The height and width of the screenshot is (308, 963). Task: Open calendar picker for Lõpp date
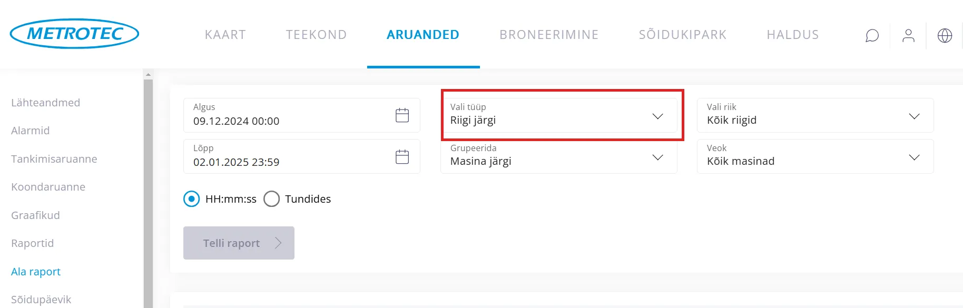[x=402, y=156]
